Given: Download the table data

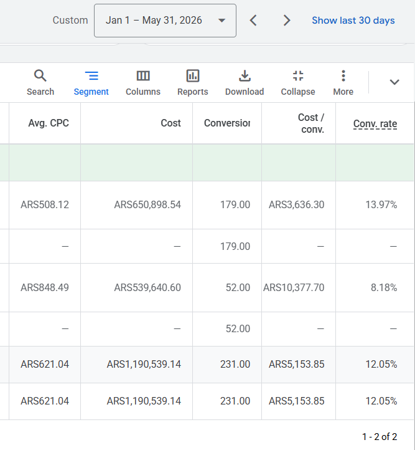Looking at the screenshot, I should coord(245,83).
